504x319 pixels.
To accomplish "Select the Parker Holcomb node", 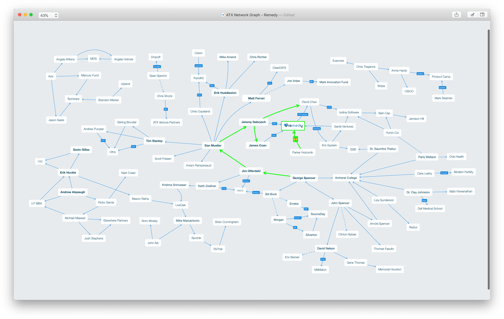I will tap(303, 153).
